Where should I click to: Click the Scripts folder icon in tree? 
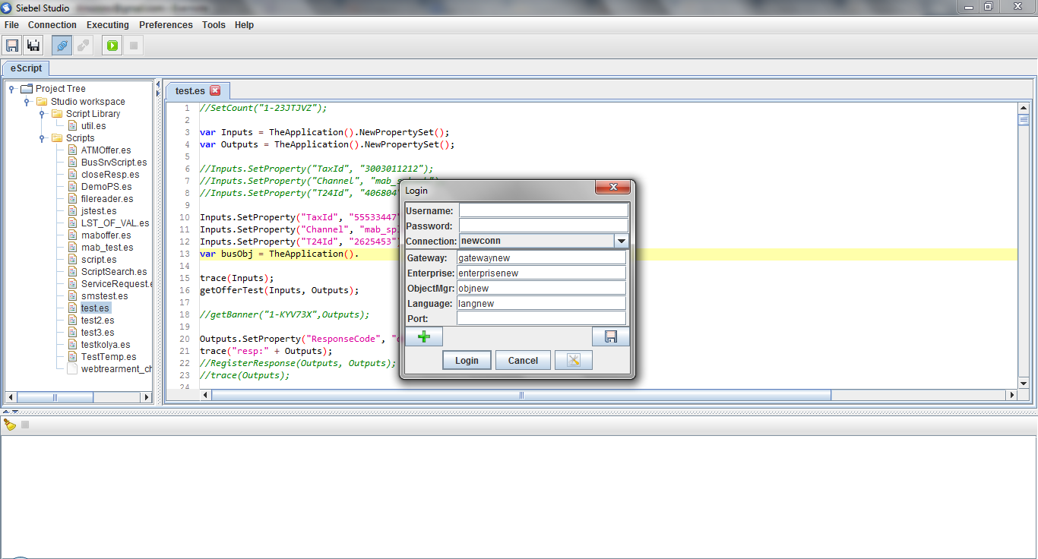pyautogui.click(x=57, y=137)
